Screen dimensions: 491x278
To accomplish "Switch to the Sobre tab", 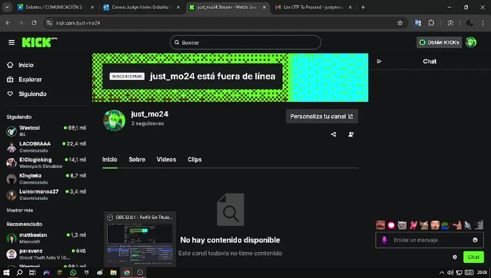I will (x=137, y=159).
